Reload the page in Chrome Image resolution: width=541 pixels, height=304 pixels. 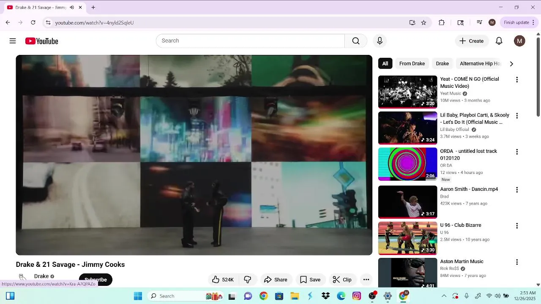pyautogui.click(x=33, y=22)
